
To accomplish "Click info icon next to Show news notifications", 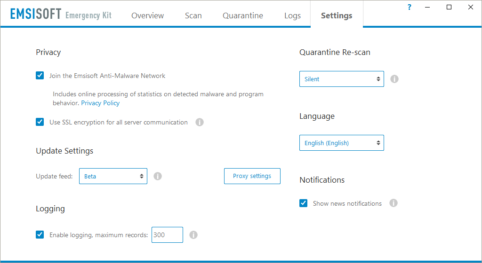I will [x=394, y=203].
